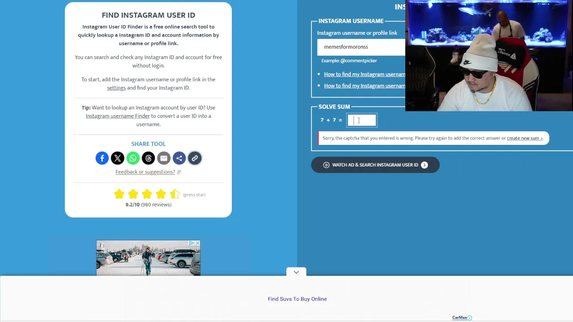Open second How to find my Instagram username link
The height and width of the screenshot is (322, 573).
(364, 86)
